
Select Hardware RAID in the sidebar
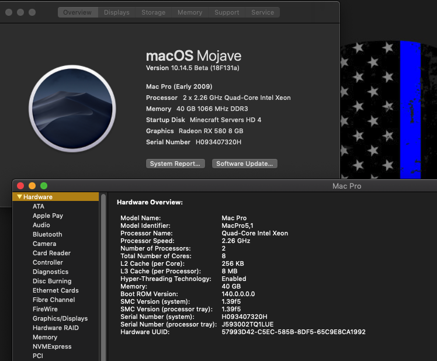pos(56,328)
